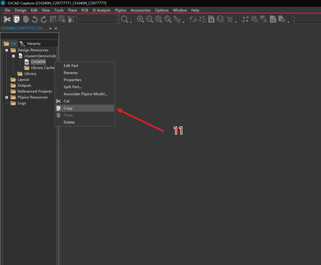The width and height of the screenshot is (321, 265).
Task: Toggle Snap to Grid toolbar icon
Action: (x=53, y=19)
